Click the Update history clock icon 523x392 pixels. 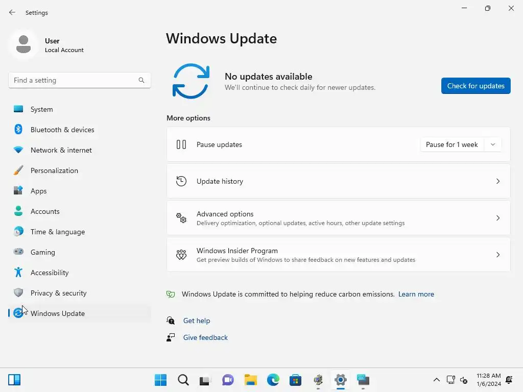(x=181, y=181)
